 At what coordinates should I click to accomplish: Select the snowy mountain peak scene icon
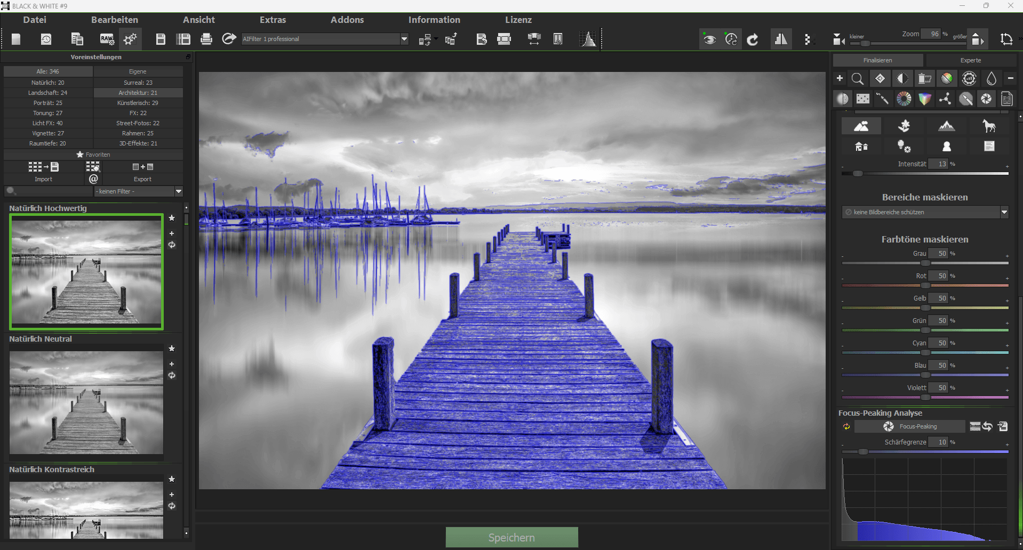(x=947, y=126)
